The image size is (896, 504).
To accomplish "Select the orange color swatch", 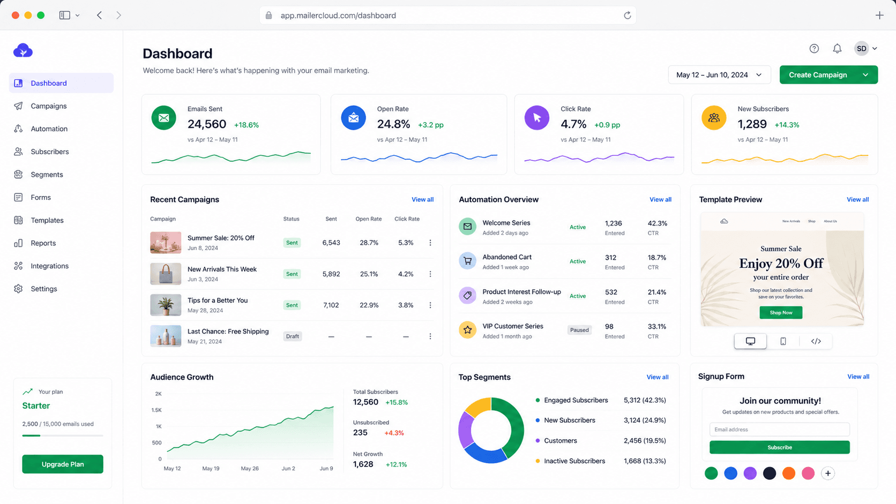I will [x=789, y=473].
